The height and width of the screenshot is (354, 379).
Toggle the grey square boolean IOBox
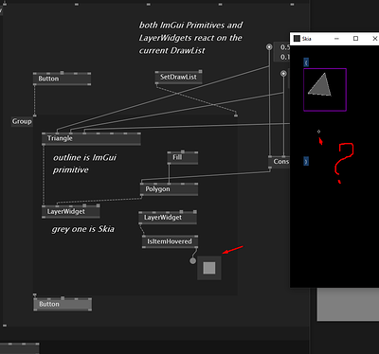(209, 268)
